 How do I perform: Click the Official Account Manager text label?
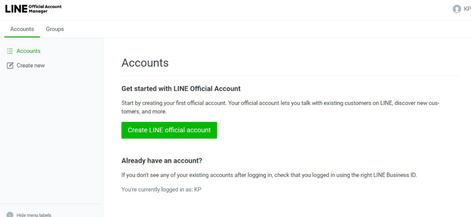point(45,8)
